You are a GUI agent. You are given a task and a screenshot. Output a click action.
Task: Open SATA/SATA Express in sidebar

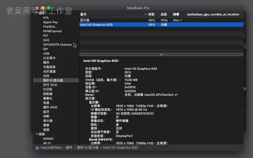[57, 44]
